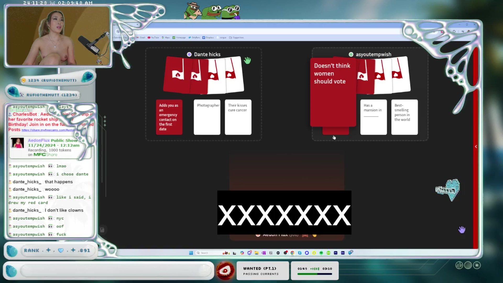Image resolution: width=503 pixels, height=283 pixels.
Task: Click the purple hand icon in the corner
Action: (x=462, y=230)
